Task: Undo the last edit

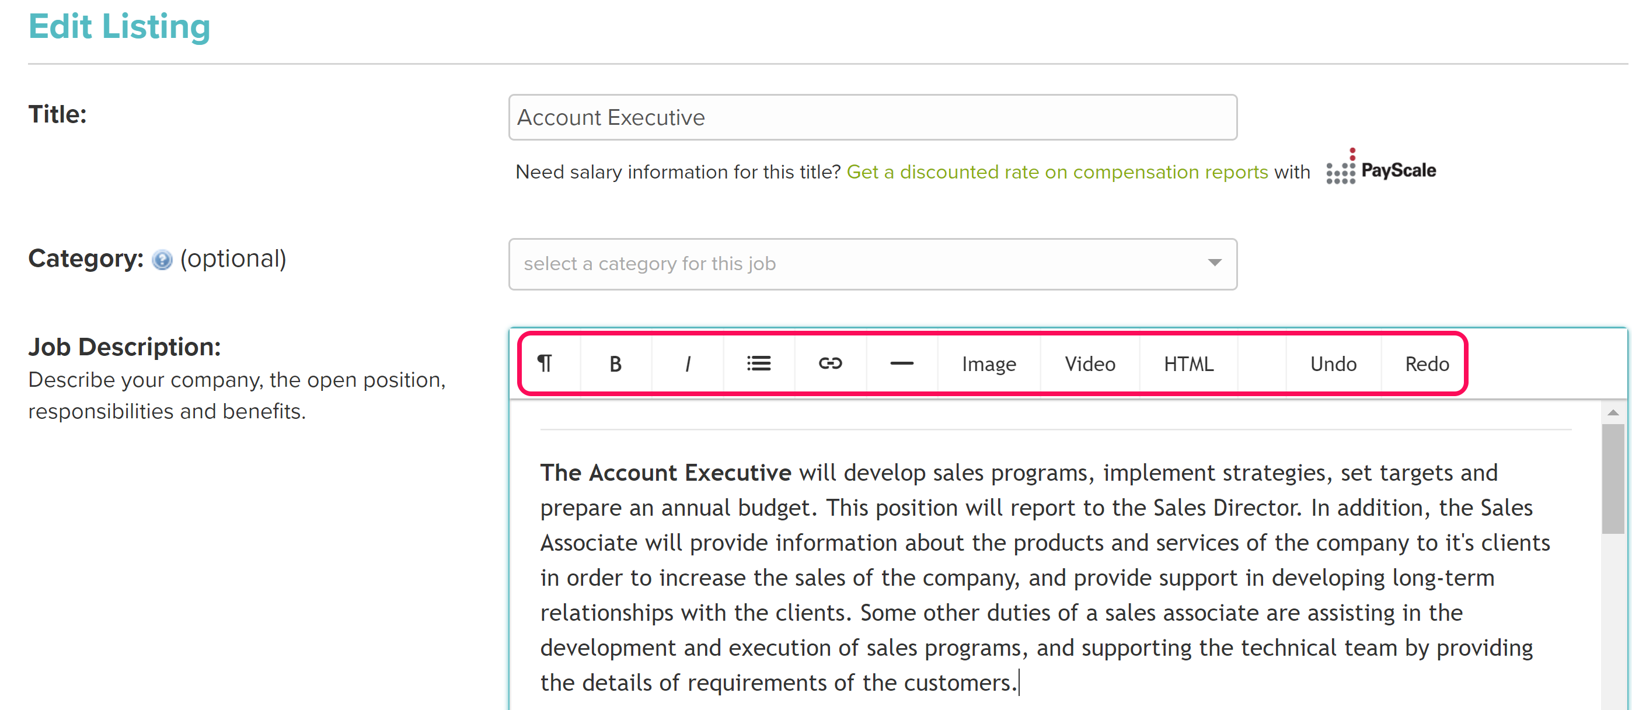Action: (x=1333, y=363)
